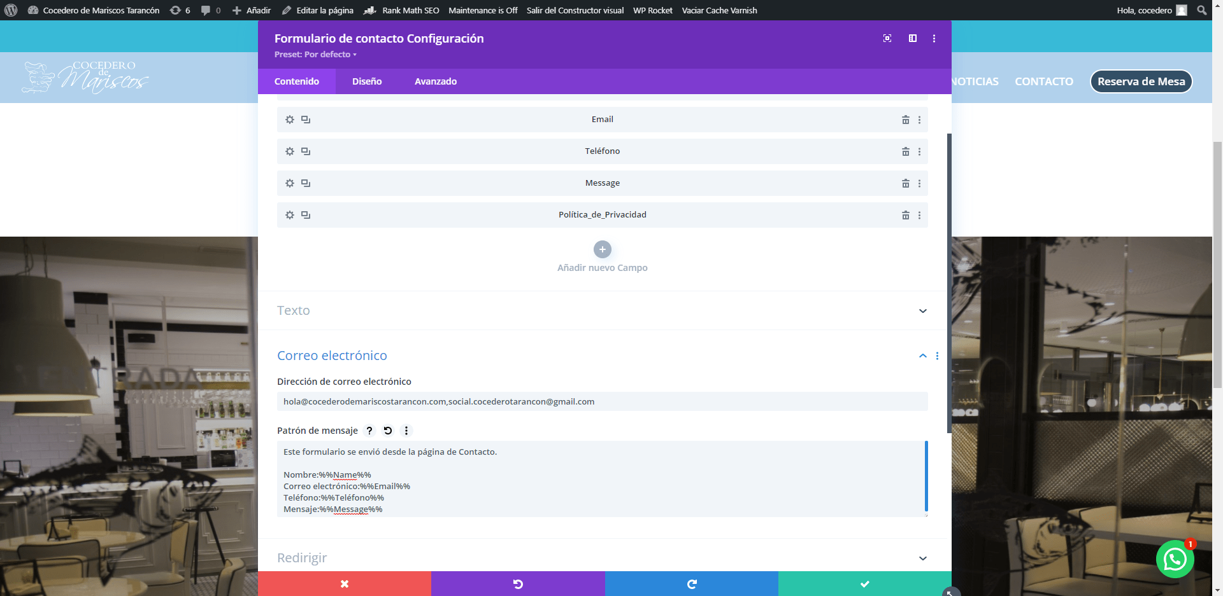The width and height of the screenshot is (1223, 596).
Task: Expand the Redirigir section
Action: pos(602,558)
